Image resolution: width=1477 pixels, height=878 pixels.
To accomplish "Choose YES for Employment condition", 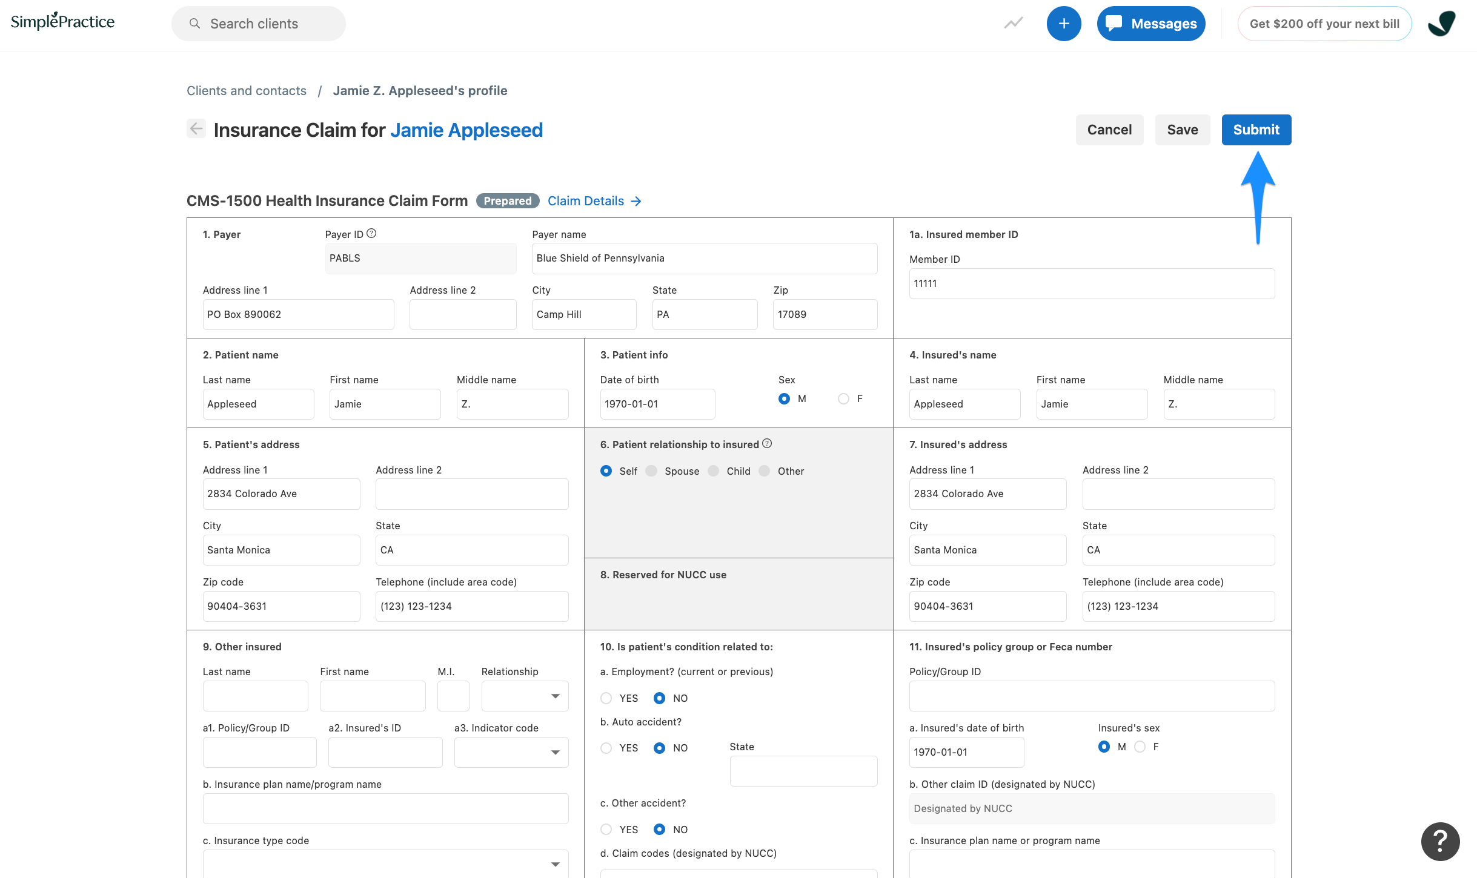I will [606, 698].
